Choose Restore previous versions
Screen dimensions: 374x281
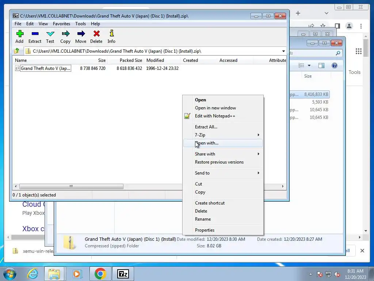pos(223,162)
